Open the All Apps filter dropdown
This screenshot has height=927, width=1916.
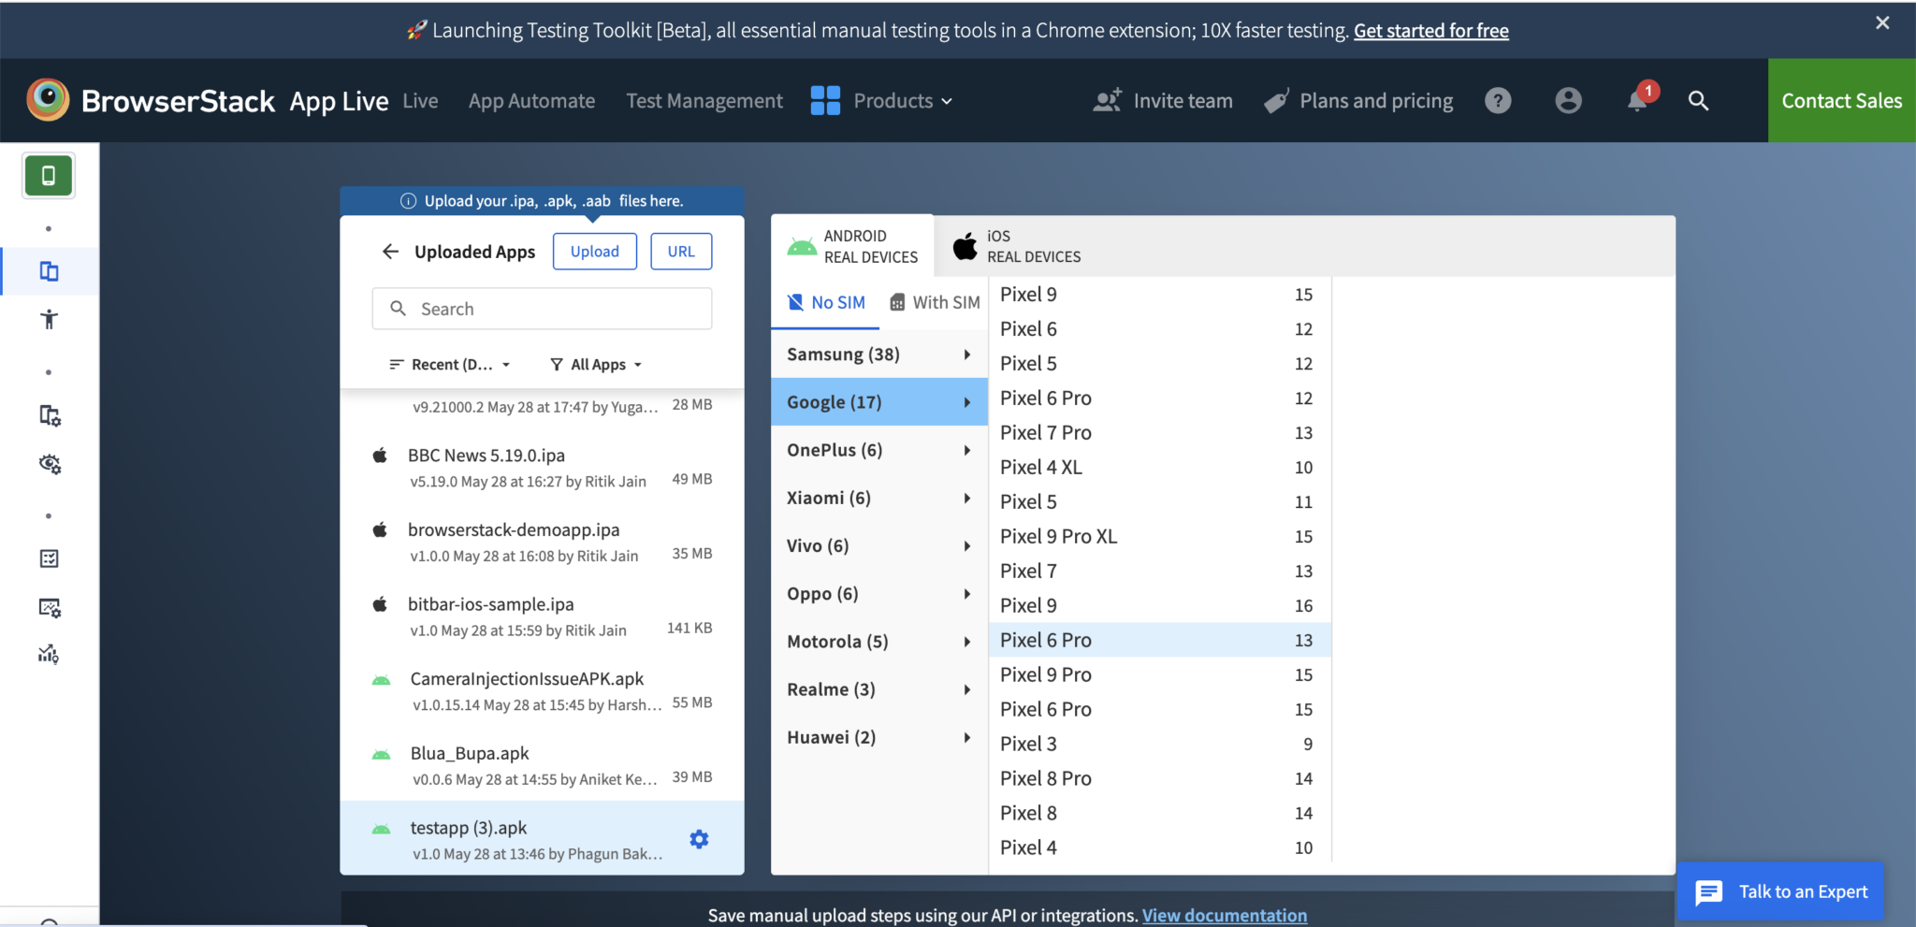pyautogui.click(x=595, y=364)
